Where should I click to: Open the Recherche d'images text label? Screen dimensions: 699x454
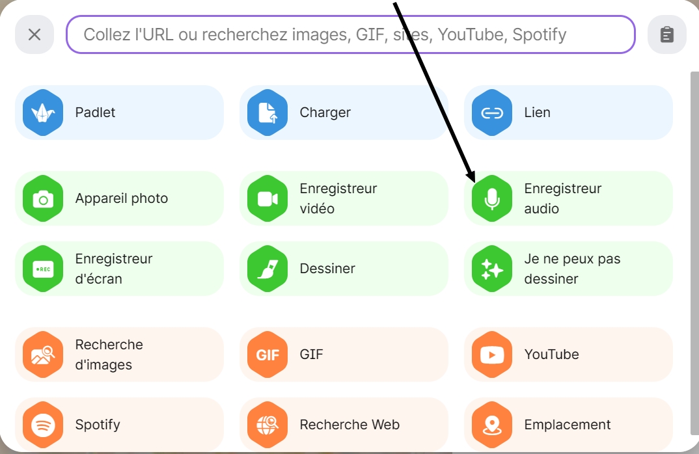pos(109,354)
